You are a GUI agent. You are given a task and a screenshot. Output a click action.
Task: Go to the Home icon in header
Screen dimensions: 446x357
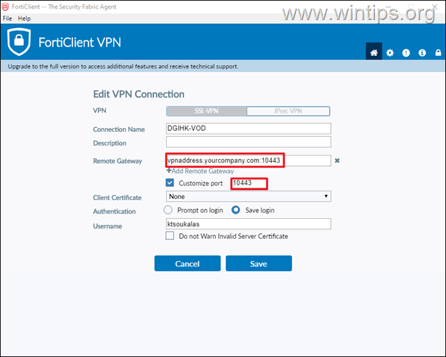(x=374, y=53)
